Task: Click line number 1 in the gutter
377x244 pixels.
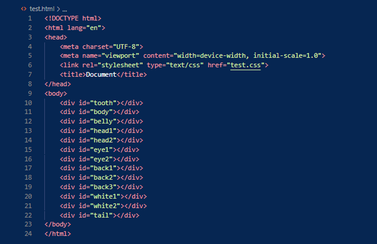Action: tap(30, 18)
